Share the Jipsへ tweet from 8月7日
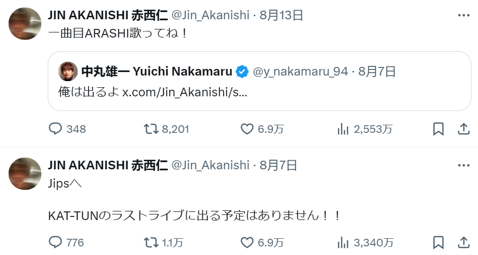Screen dimensions: 478x255 click(x=463, y=242)
